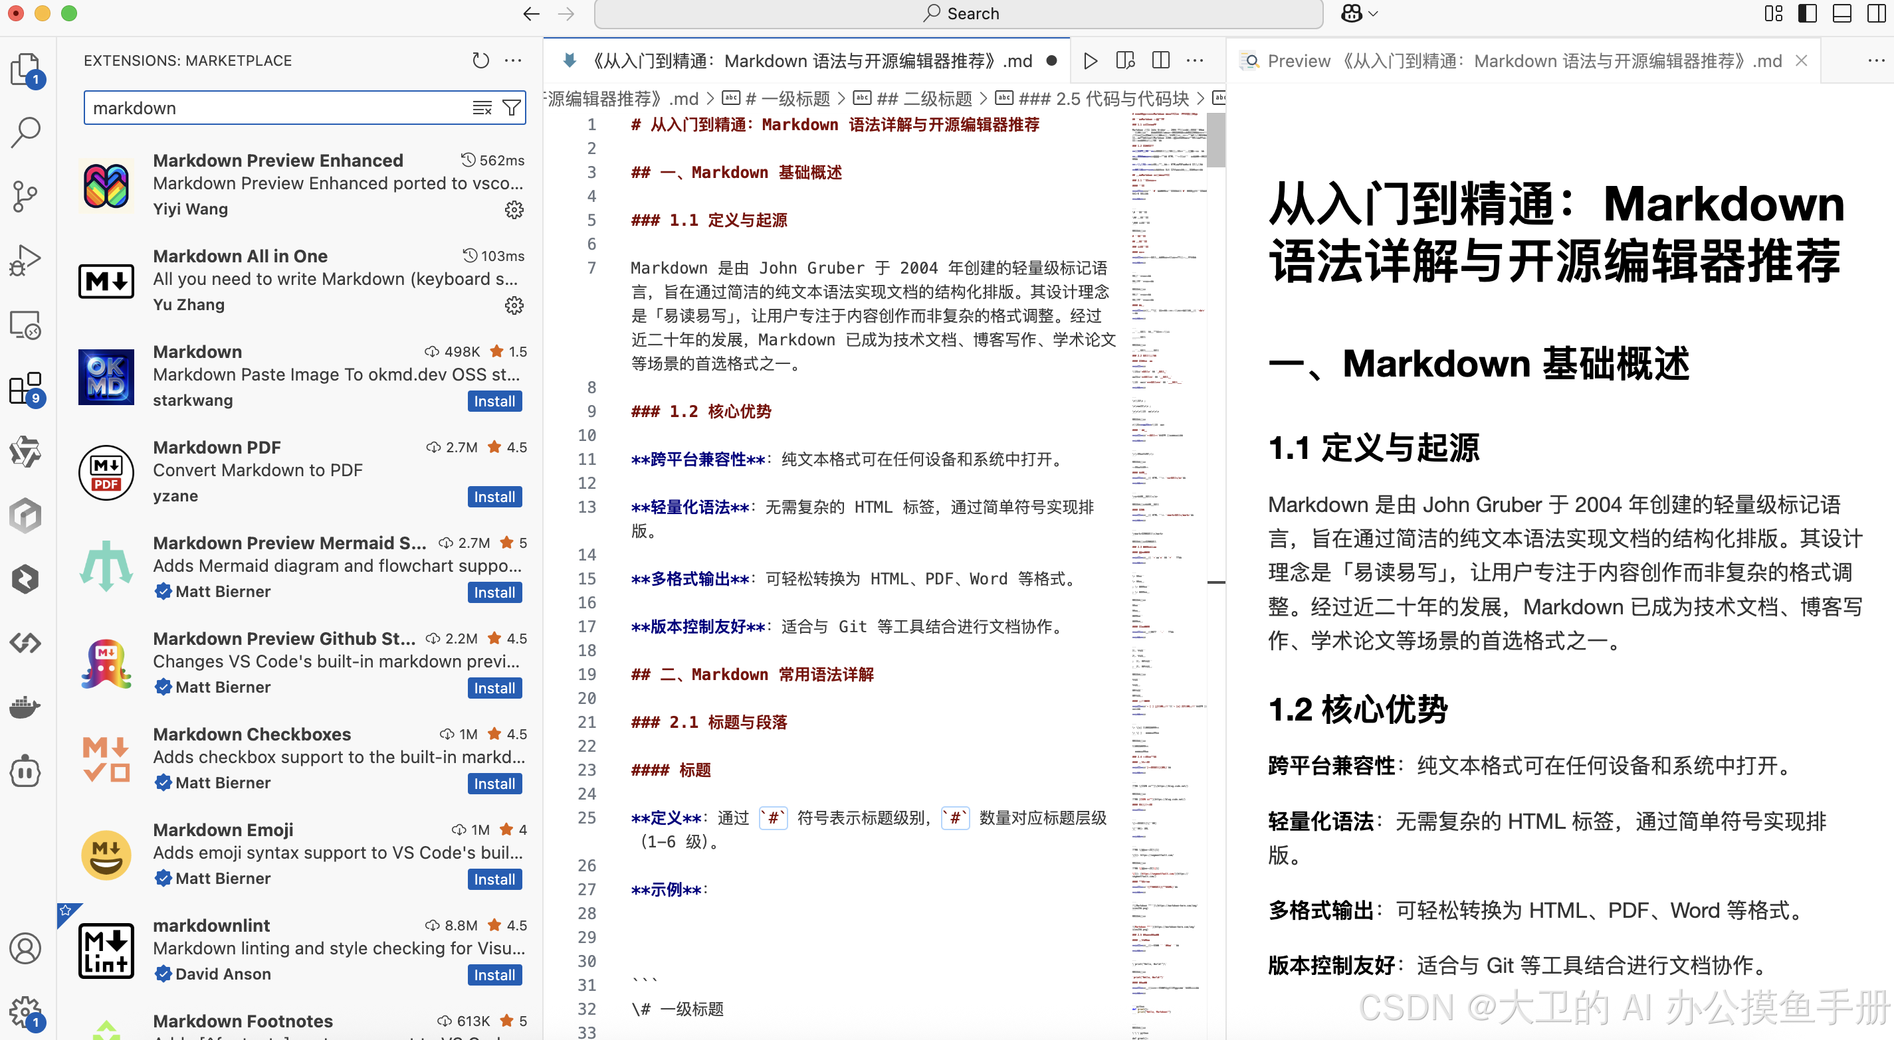The image size is (1894, 1040).
Task: Refresh the extensions marketplace list
Action: coord(480,60)
